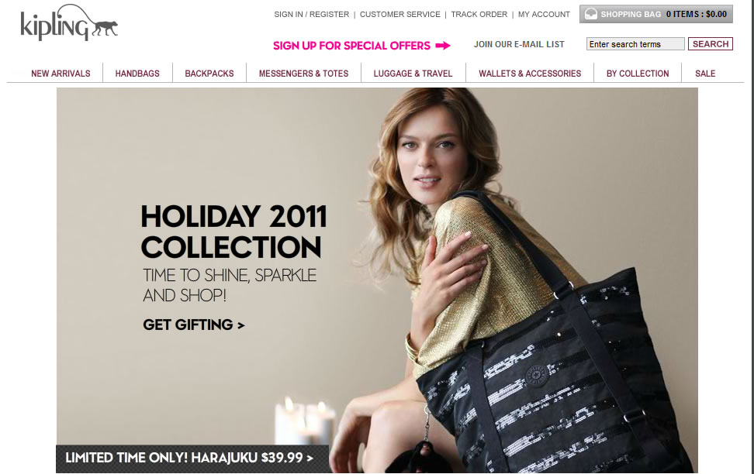Open the Harajuku $39.99 limited-time offer
754x474 pixels.
click(x=189, y=458)
